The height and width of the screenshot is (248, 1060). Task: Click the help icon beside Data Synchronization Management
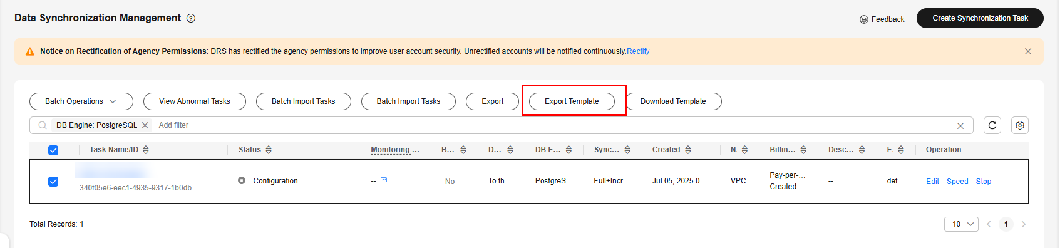coord(191,18)
